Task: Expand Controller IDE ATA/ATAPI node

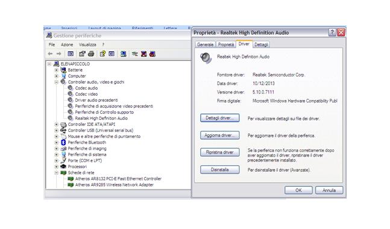Action: [x=57, y=124]
